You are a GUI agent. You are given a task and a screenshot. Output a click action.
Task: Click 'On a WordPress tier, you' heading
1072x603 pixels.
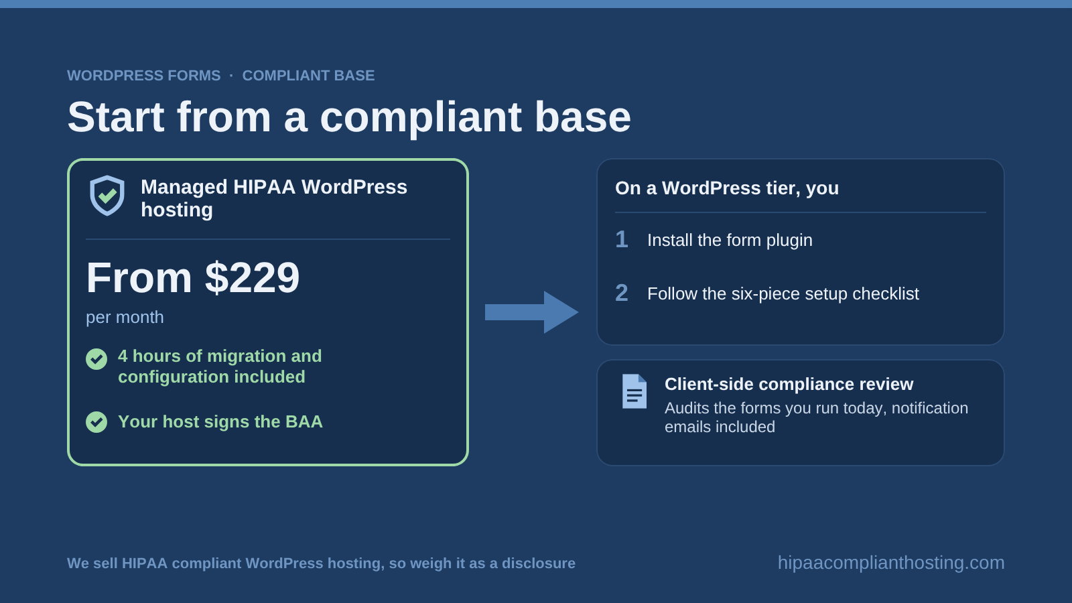coord(727,188)
